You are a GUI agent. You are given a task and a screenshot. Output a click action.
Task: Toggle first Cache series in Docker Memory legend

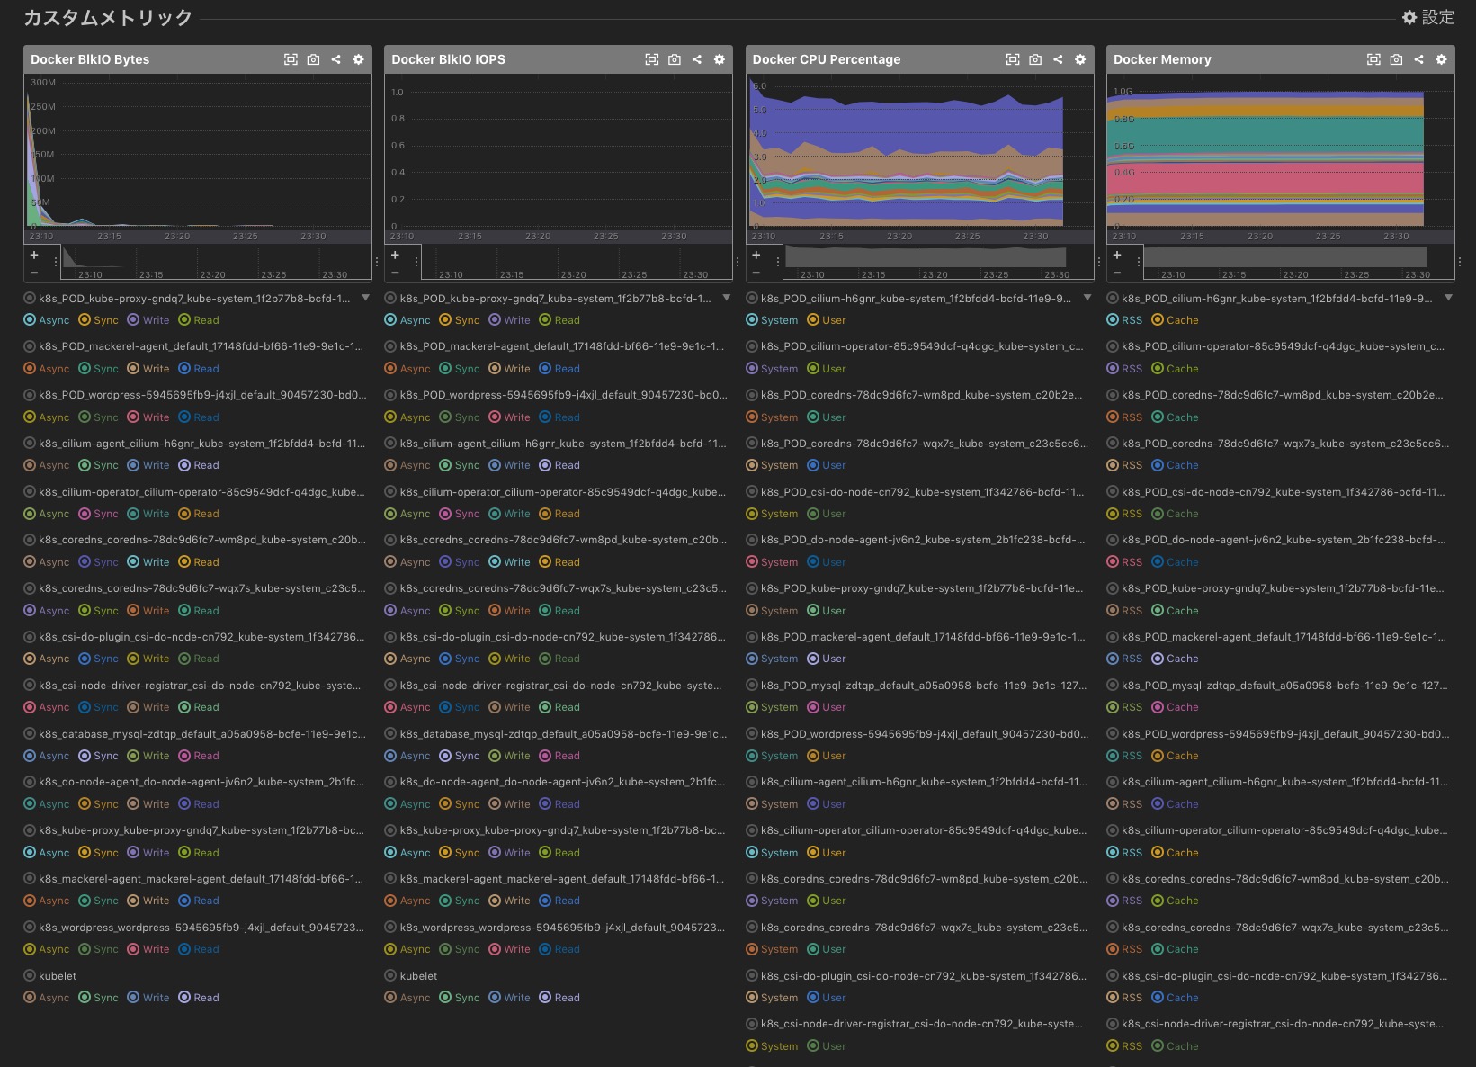[1174, 320]
